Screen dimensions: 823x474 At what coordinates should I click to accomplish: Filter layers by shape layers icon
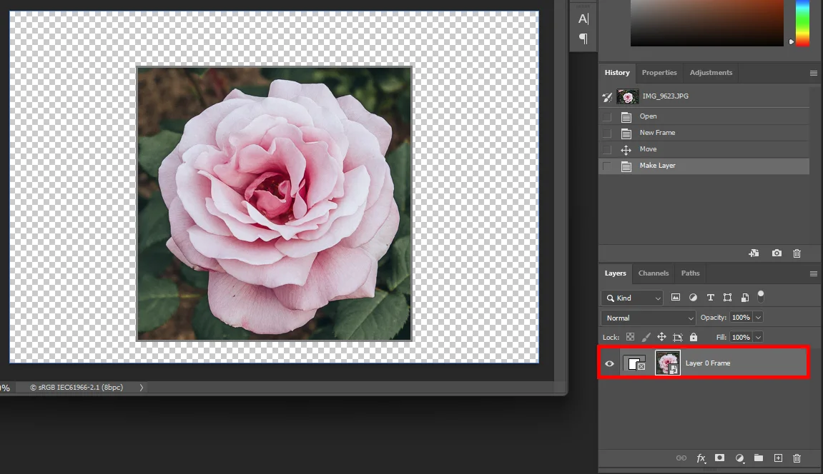click(x=727, y=298)
